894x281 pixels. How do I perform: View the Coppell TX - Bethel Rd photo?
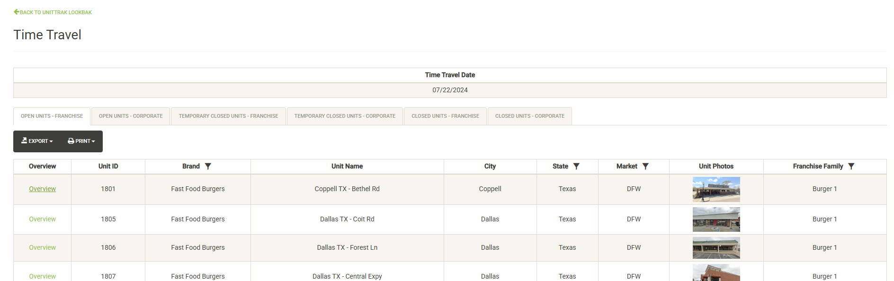pyautogui.click(x=716, y=189)
